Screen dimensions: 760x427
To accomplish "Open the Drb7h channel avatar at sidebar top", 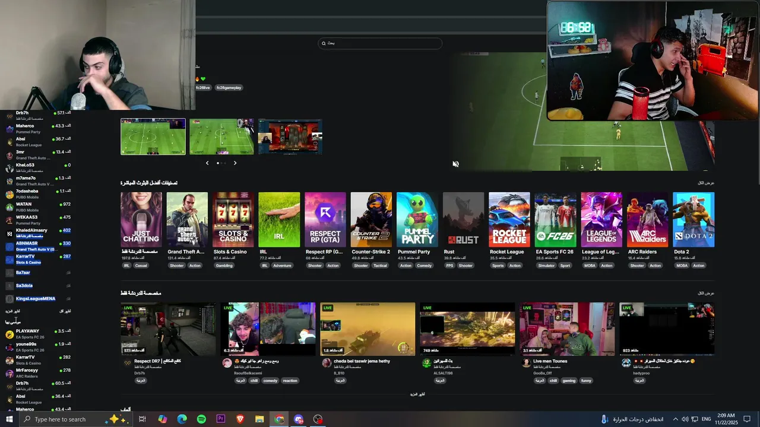I will 9,116.
